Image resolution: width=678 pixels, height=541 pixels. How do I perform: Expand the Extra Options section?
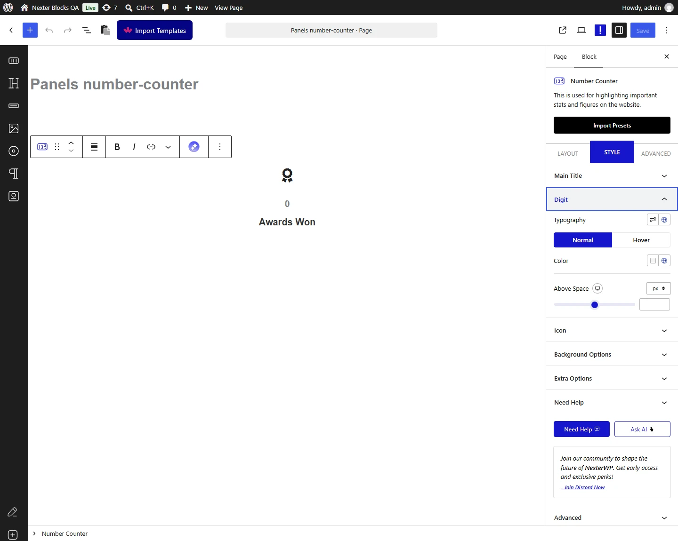coord(612,378)
